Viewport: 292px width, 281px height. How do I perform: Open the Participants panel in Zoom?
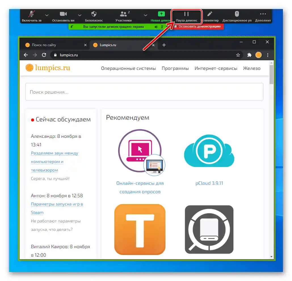[124, 14]
